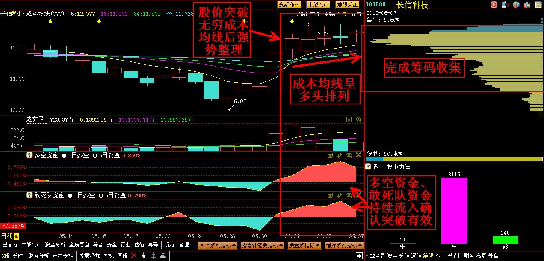Viewport: 544px width, 261px height.
Task: Select the 筹码 tab in right panel
Action: point(428,255)
